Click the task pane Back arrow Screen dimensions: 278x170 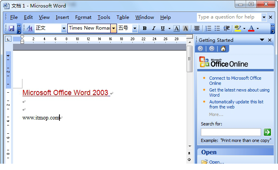(x=200, y=49)
